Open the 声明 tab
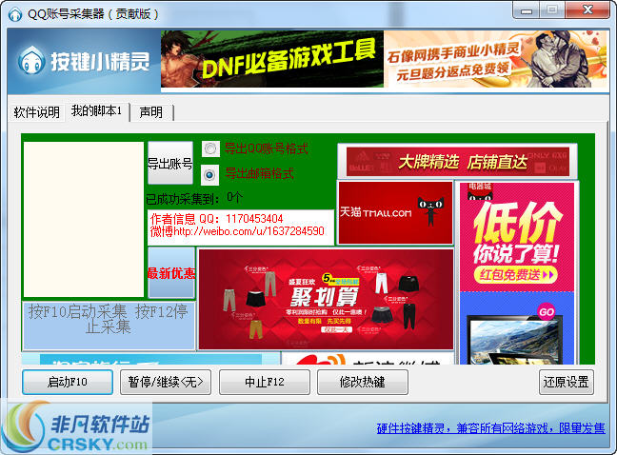This screenshot has height=455, width=617. click(151, 112)
